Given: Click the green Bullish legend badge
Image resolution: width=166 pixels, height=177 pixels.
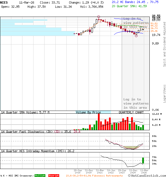Looking at the screenshot, I should click(x=40, y=176).
